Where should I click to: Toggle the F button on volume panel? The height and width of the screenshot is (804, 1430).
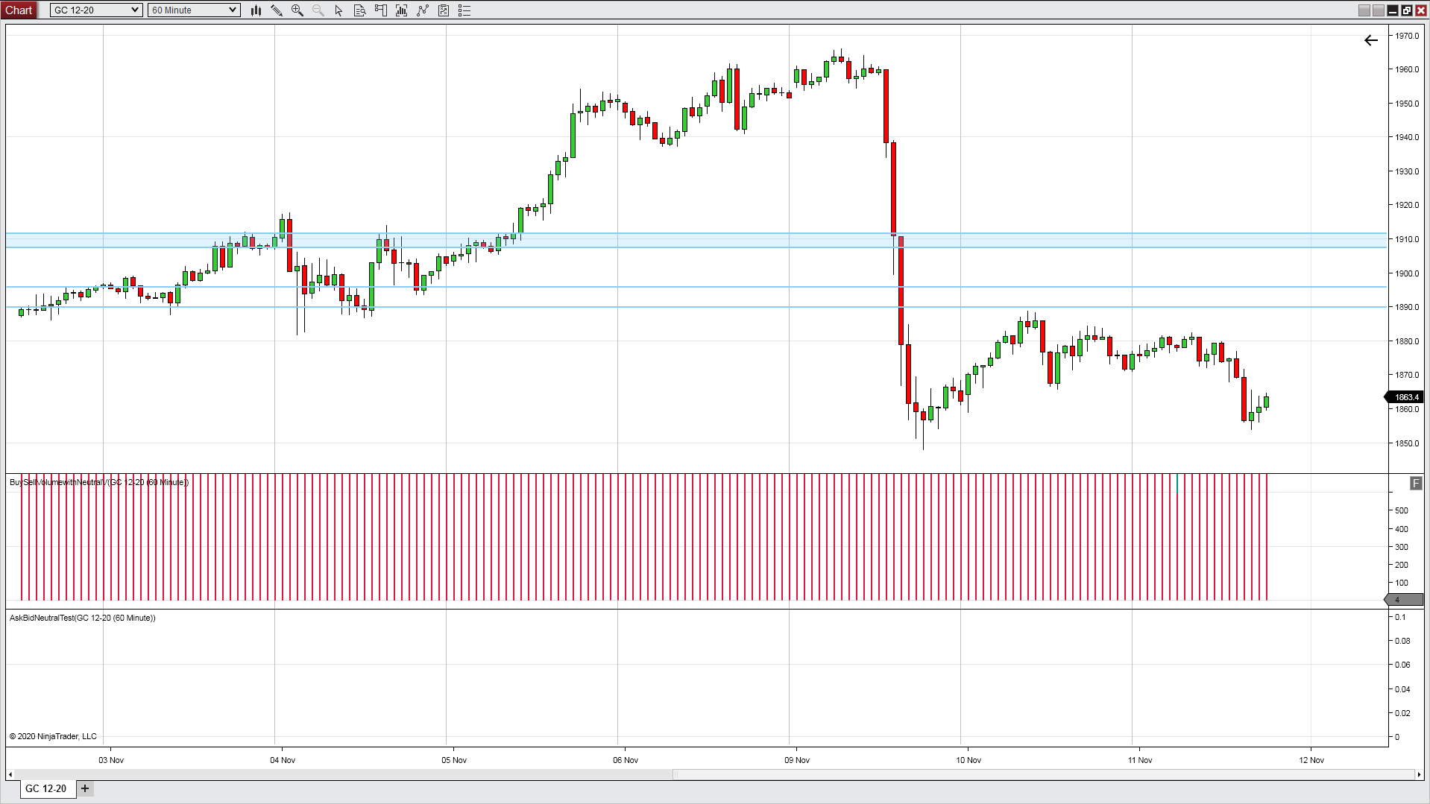tap(1416, 484)
